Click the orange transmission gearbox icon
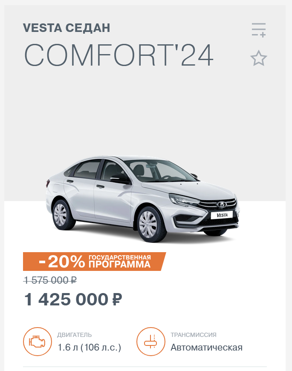292x371 pixels. [x=150, y=341]
